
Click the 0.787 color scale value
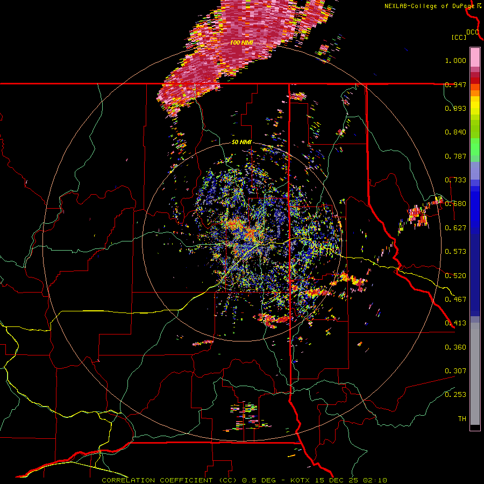(x=455, y=156)
